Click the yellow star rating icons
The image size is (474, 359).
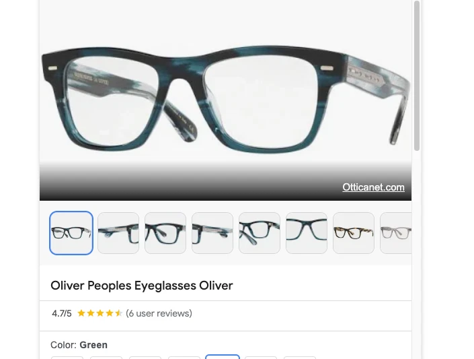[x=100, y=313]
